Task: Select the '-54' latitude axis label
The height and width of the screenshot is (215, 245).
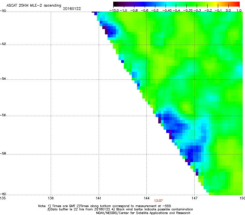Action: tap(3, 78)
